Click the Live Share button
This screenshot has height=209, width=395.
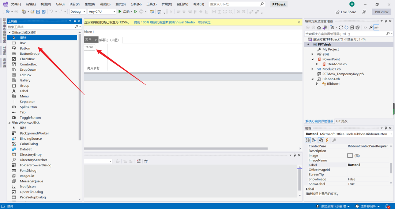[x=346, y=12]
